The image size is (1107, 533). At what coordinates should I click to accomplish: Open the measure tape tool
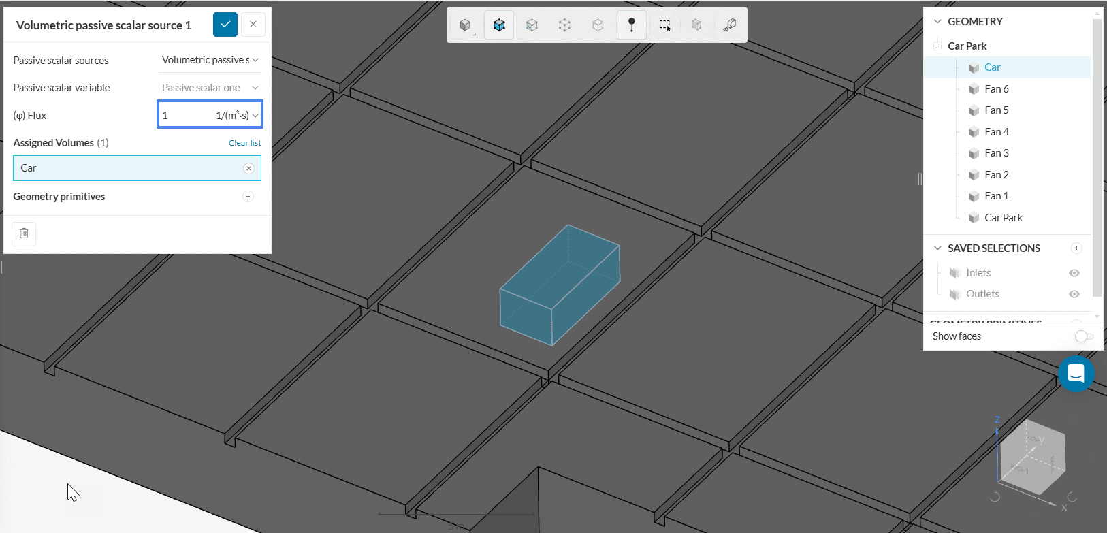pos(729,25)
